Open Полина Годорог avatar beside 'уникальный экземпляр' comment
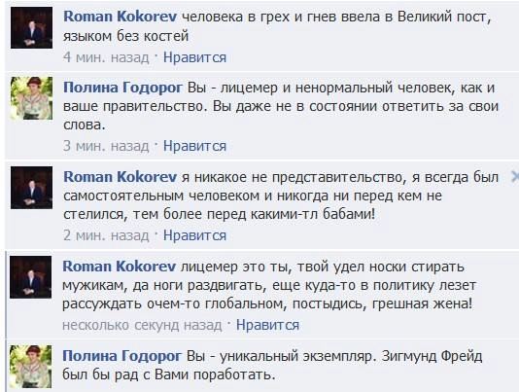519x392 pixels. (x=31, y=367)
